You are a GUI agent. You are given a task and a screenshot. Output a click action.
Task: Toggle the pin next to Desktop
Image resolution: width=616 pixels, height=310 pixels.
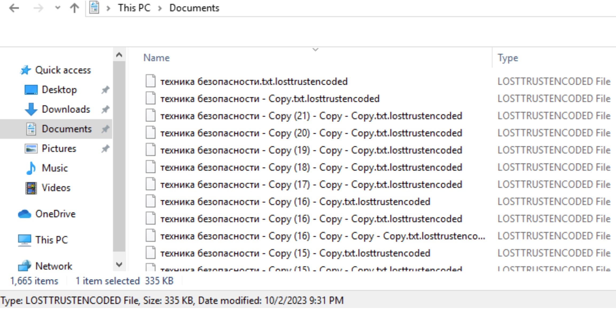(x=106, y=90)
